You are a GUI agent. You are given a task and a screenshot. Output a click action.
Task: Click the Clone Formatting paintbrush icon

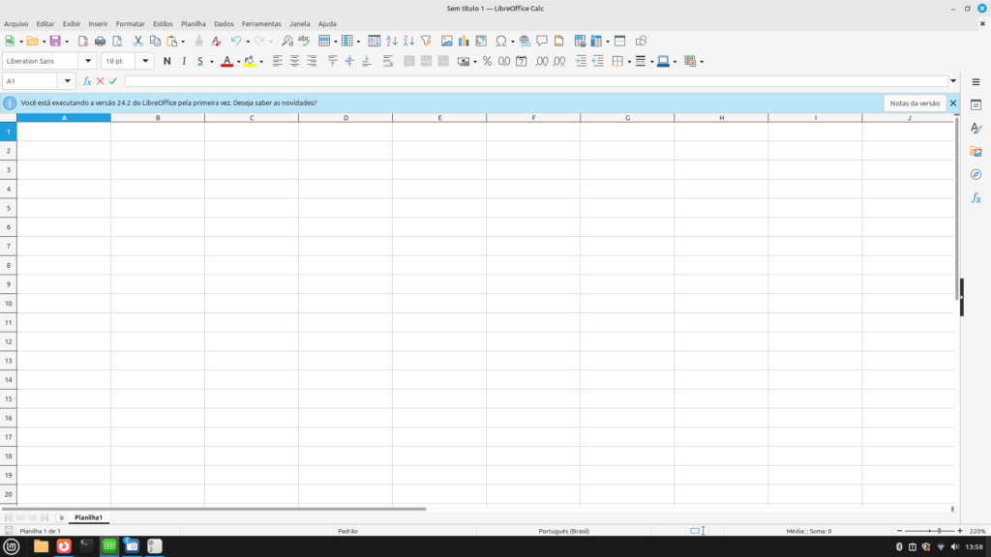tap(199, 41)
